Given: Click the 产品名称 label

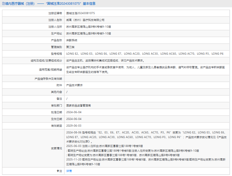Looking at the screenshot, I should pyautogui.click(x=57, y=40).
